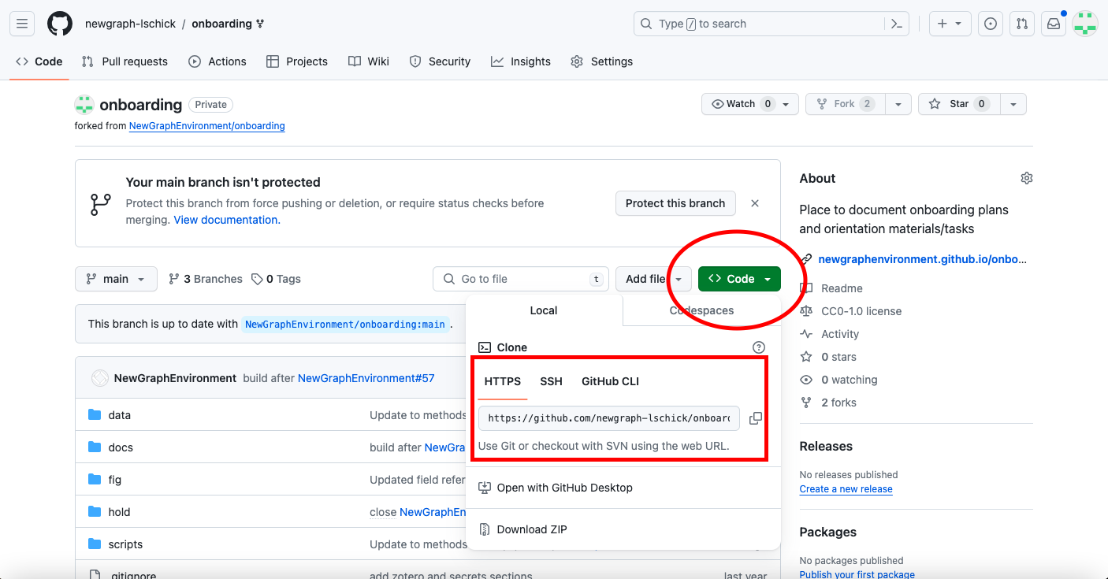The height and width of the screenshot is (579, 1108).
Task: View the 0 watching link
Action: pos(839,380)
